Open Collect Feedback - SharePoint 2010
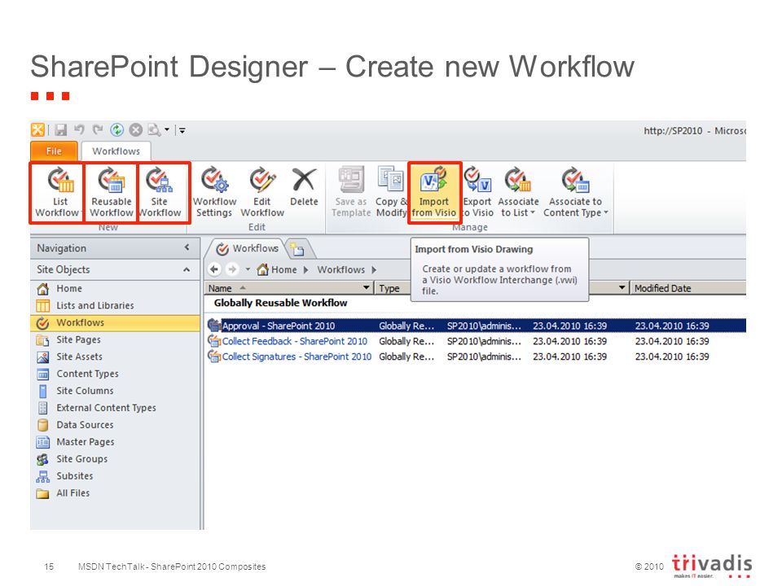This screenshot has width=782, height=586. pyautogui.click(x=294, y=341)
